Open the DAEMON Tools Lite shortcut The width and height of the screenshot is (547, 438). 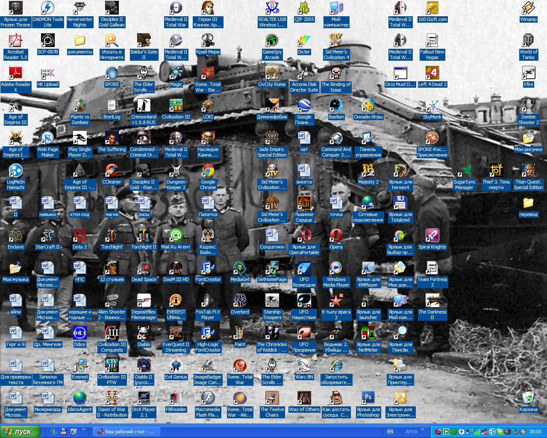tap(47, 14)
